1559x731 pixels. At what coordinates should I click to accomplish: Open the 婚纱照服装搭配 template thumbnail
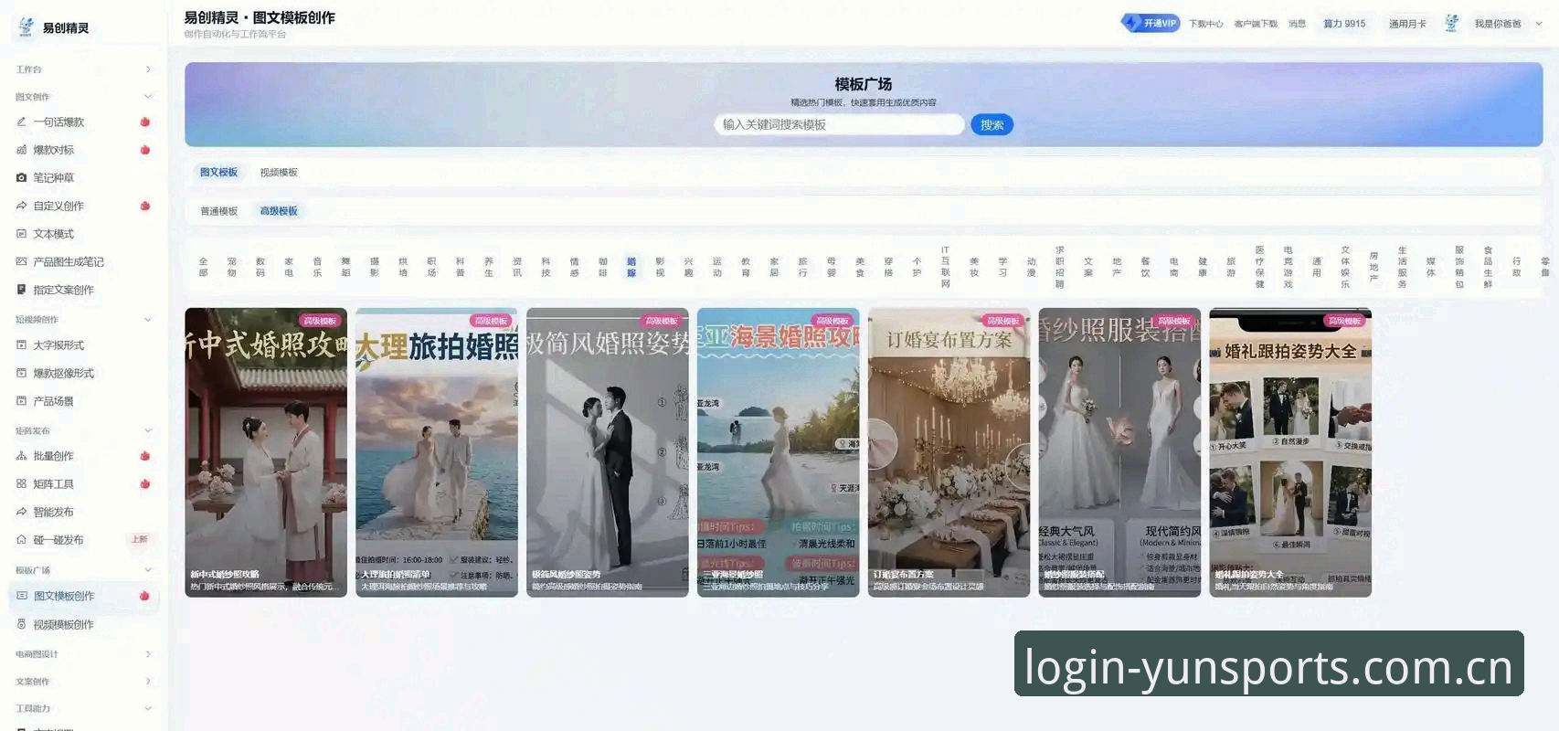[1119, 452]
